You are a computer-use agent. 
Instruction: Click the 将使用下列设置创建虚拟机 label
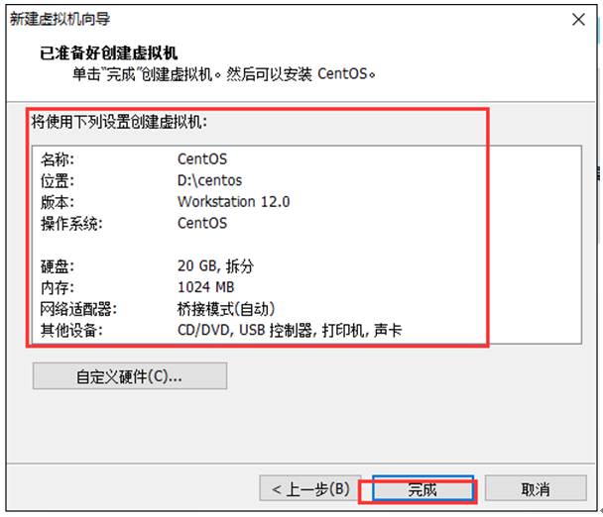click(x=119, y=122)
